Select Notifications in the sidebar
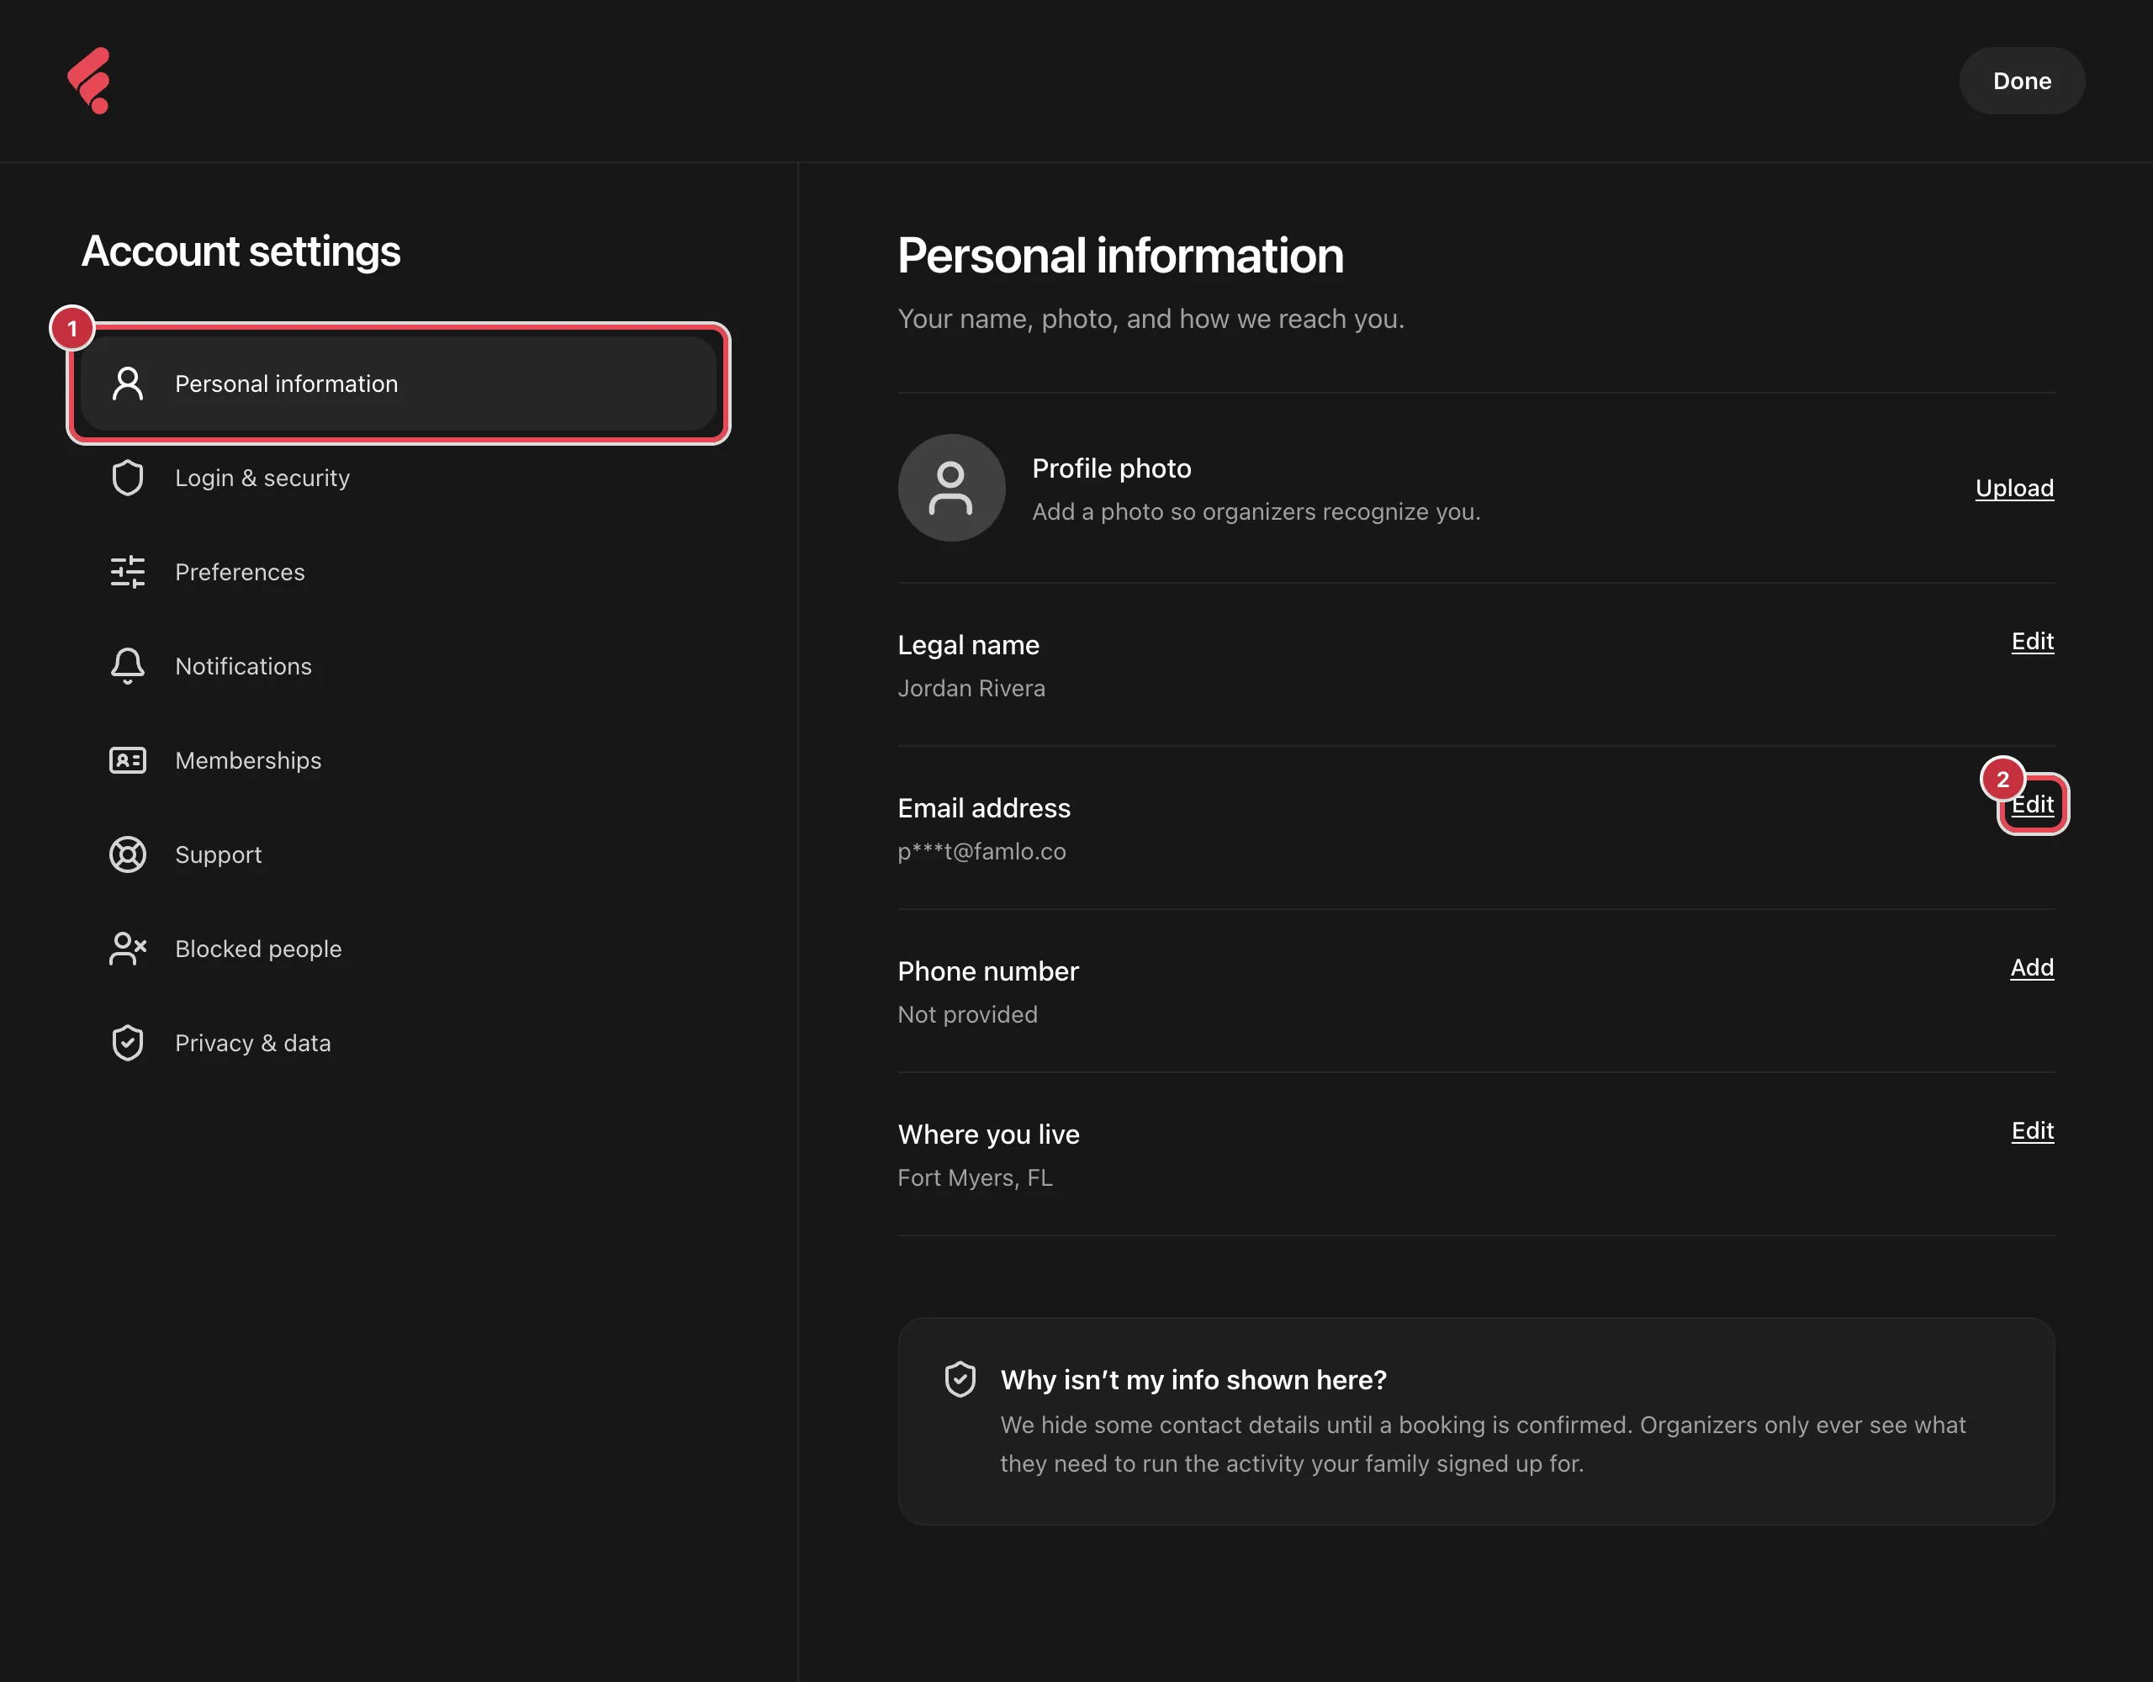This screenshot has height=1682, width=2153. tap(399, 666)
